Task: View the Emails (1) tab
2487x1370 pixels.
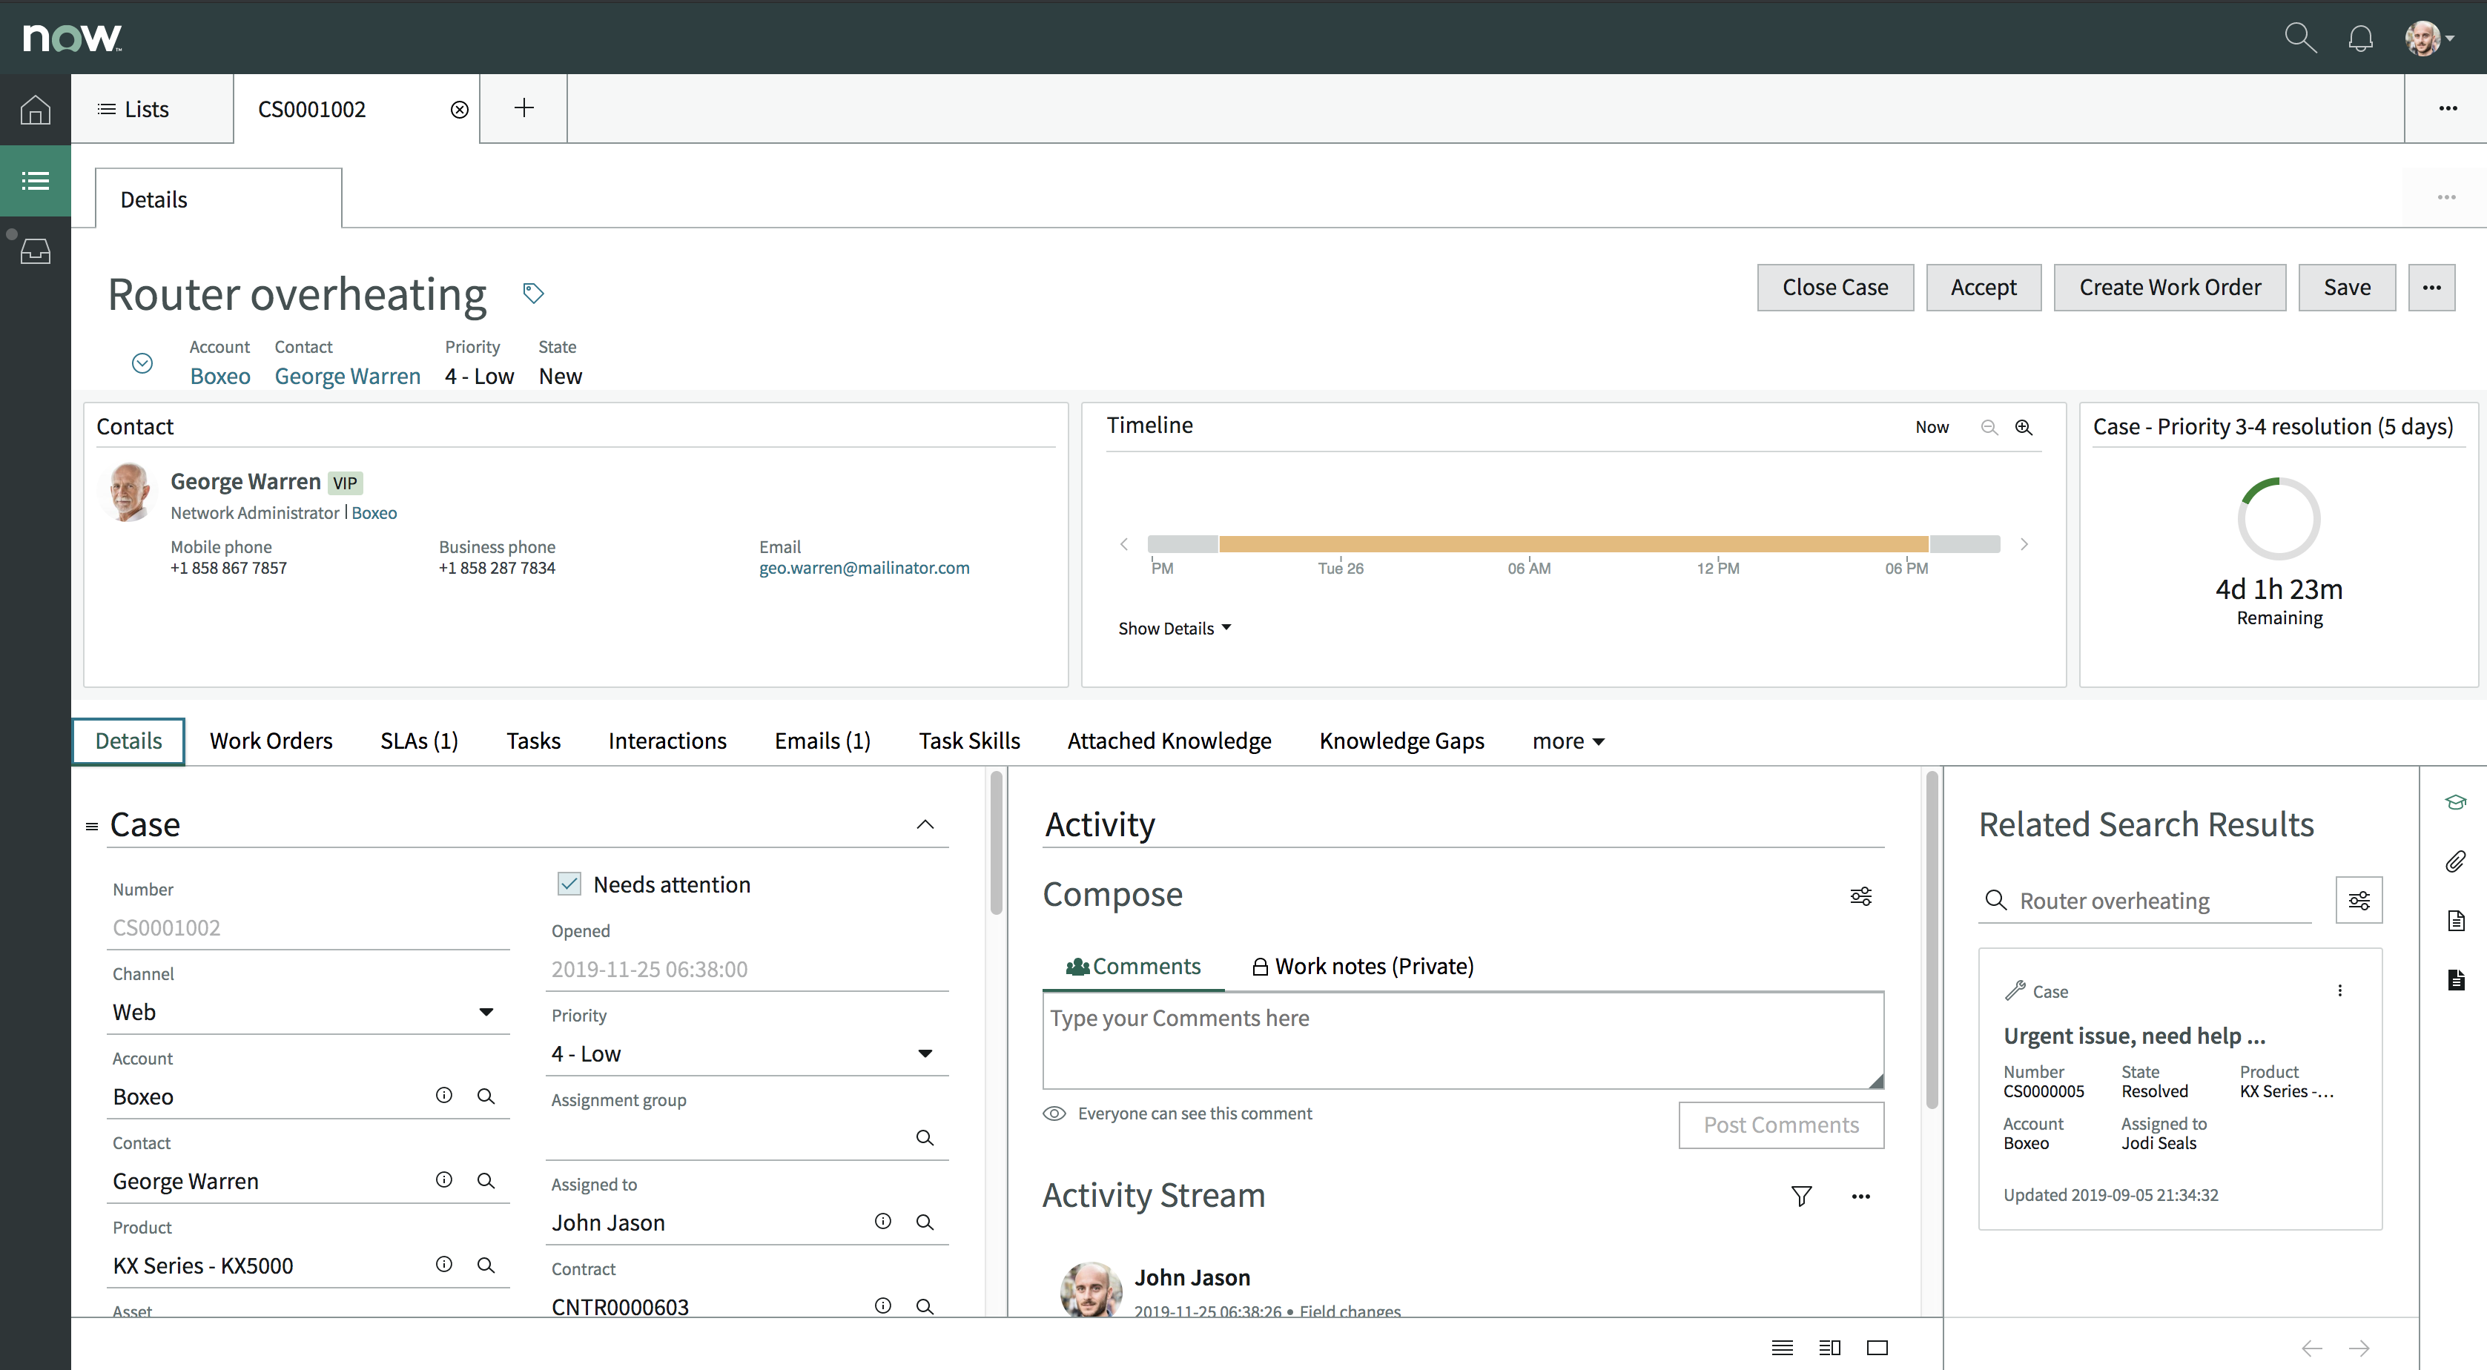Action: coord(822,741)
